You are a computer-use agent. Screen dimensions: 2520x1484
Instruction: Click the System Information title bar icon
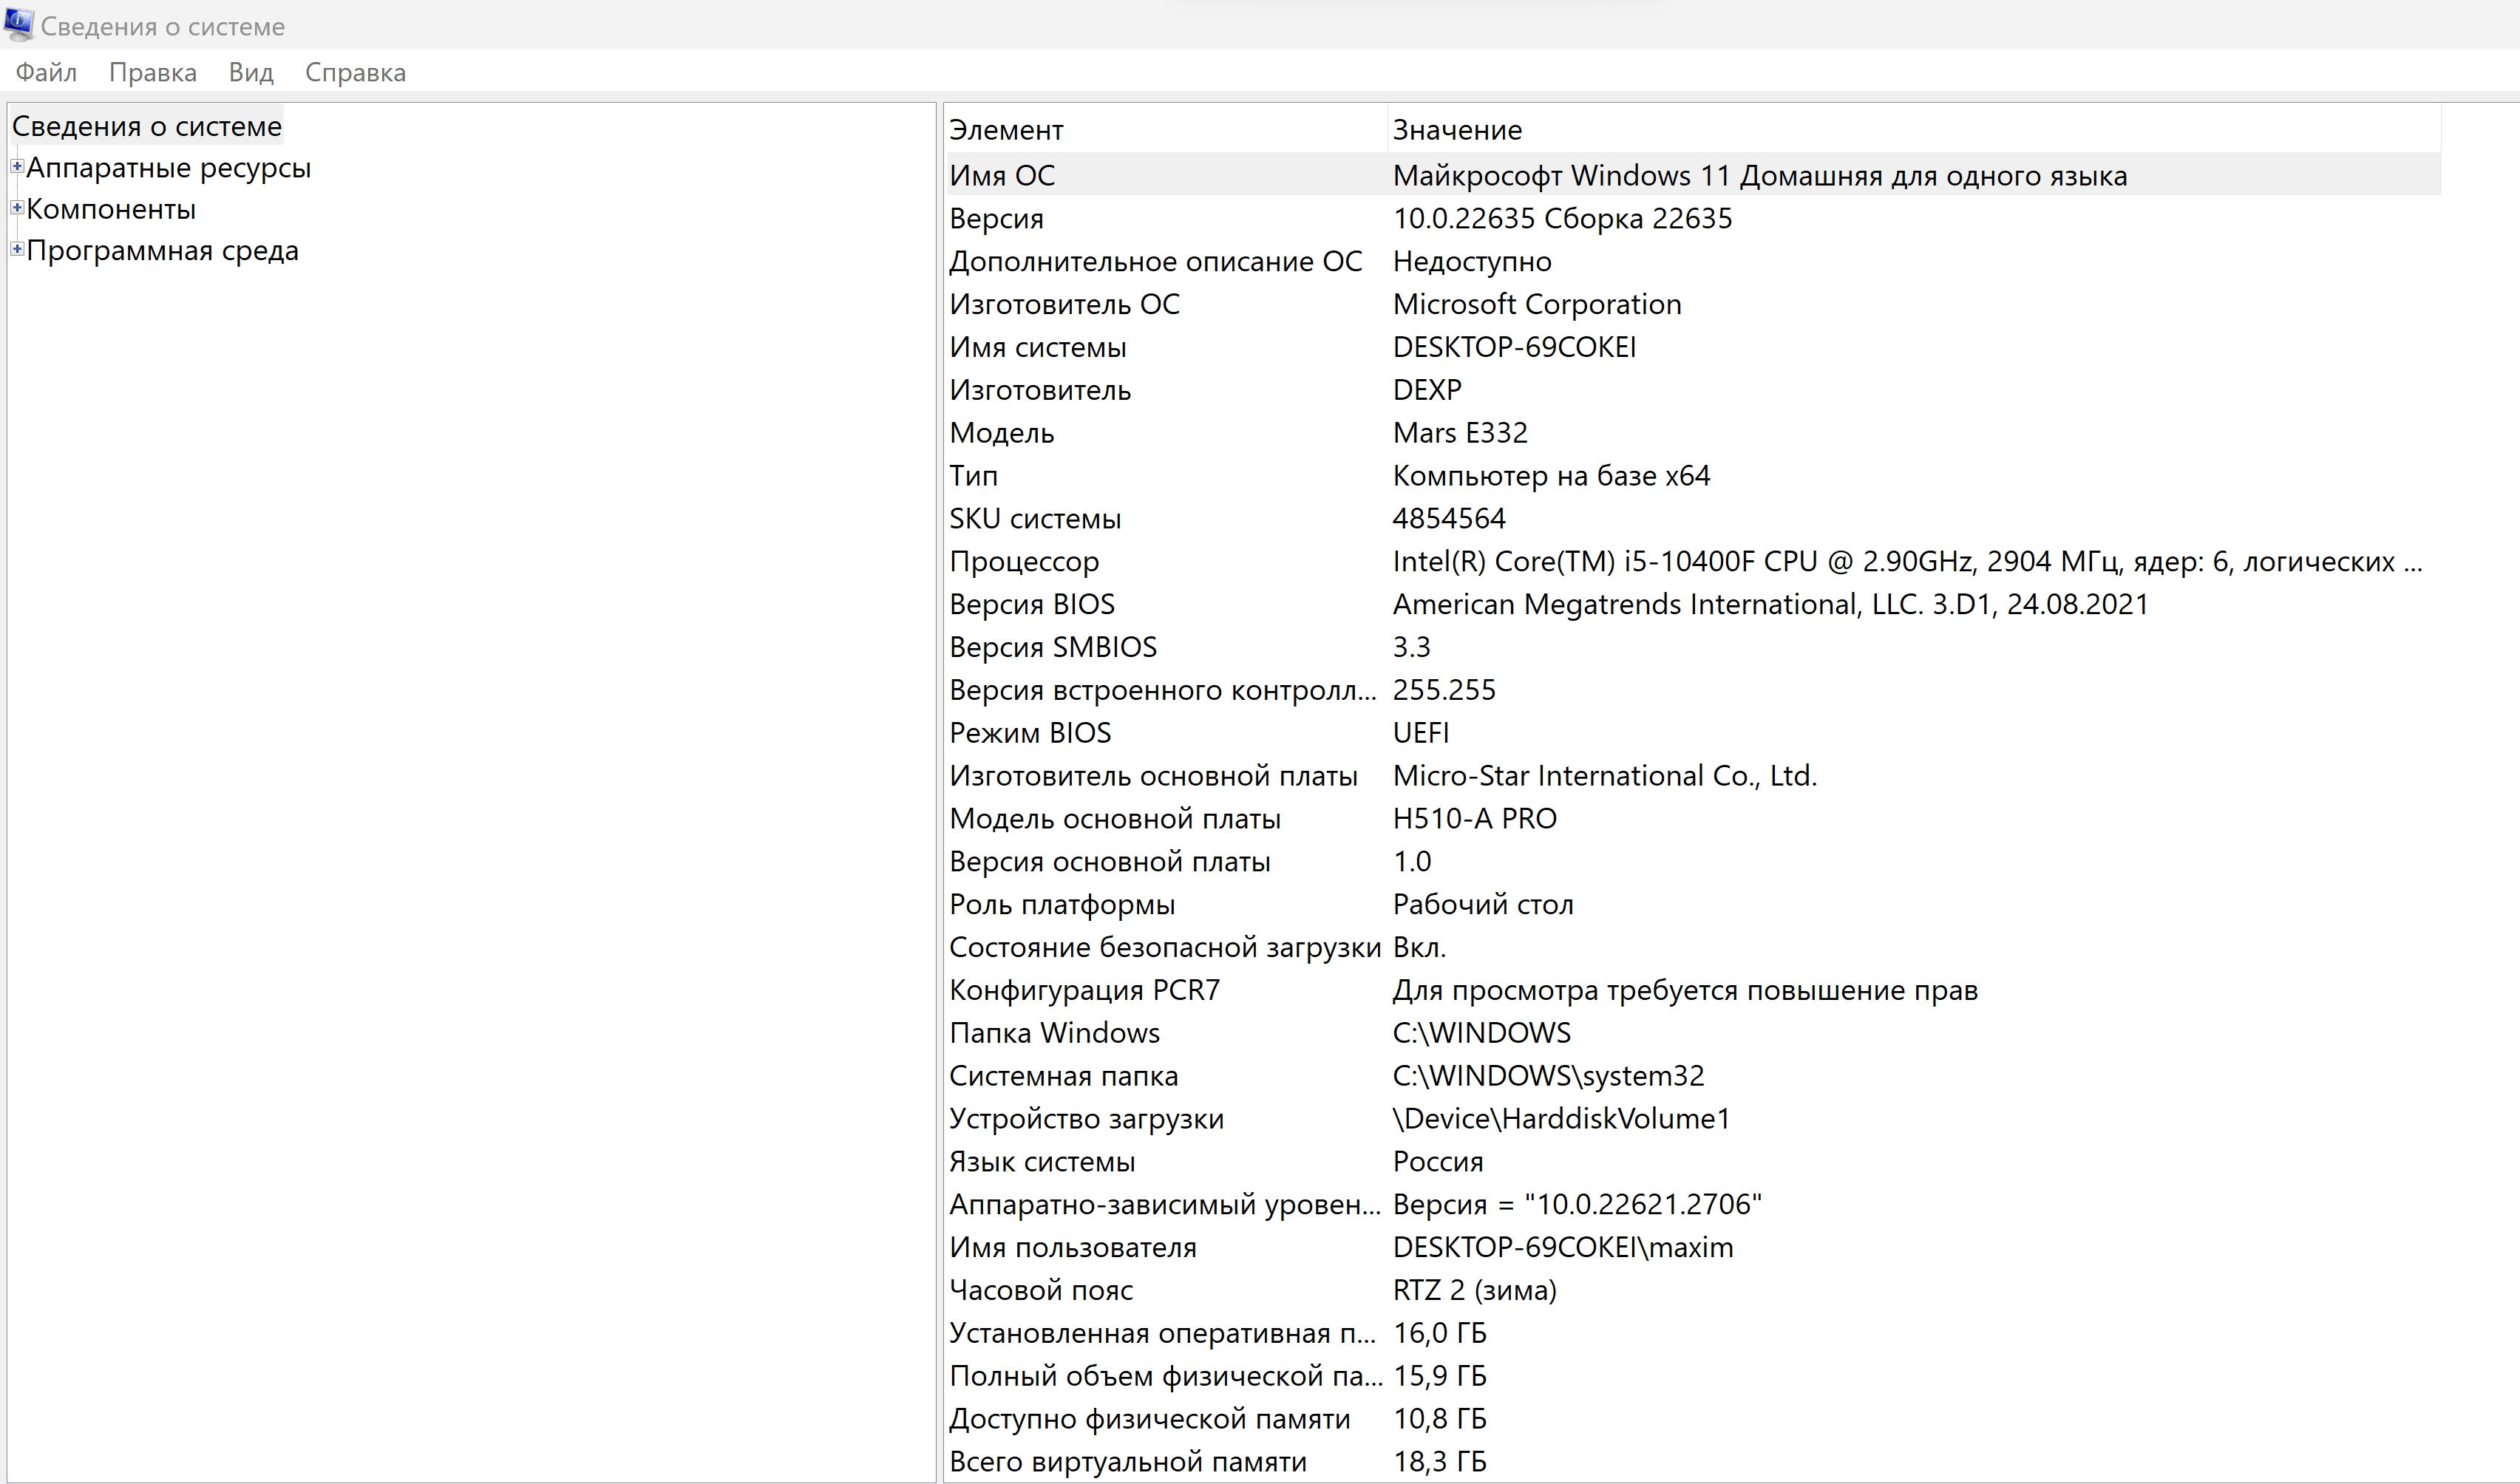19,24
